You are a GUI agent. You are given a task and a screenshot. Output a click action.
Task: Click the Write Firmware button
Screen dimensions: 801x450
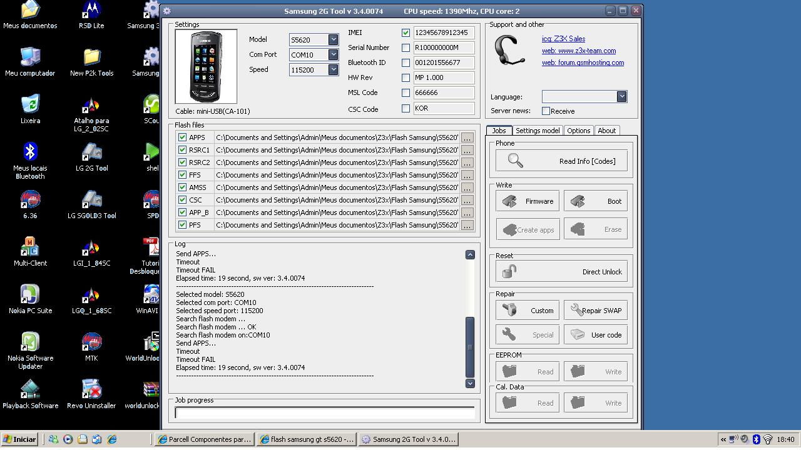[x=528, y=201]
